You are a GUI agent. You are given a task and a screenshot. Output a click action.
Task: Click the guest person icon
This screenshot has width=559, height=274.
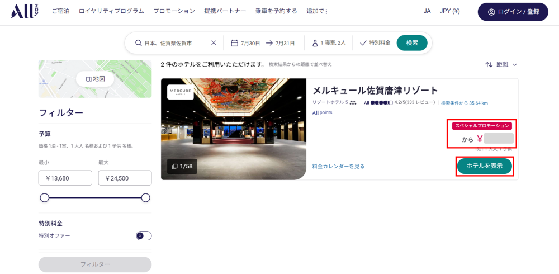tap(315, 43)
